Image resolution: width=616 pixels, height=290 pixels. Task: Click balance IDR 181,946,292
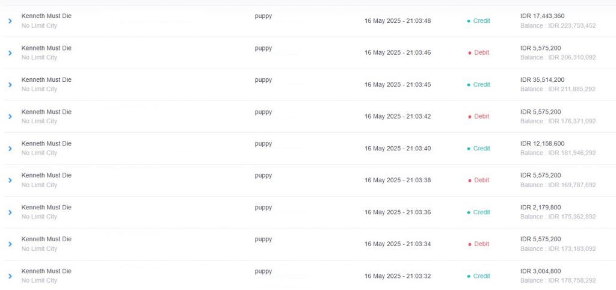tap(558, 153)
